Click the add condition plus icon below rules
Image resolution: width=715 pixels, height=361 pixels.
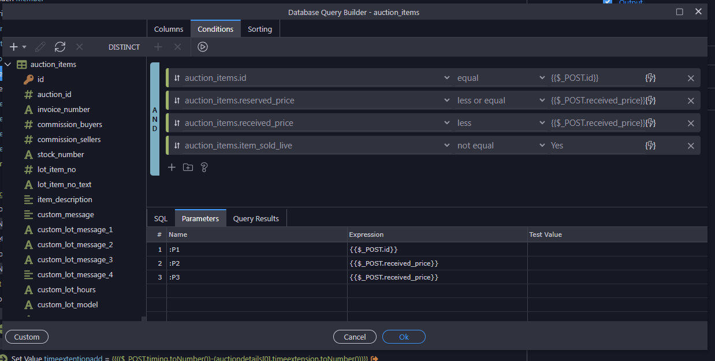172,168
